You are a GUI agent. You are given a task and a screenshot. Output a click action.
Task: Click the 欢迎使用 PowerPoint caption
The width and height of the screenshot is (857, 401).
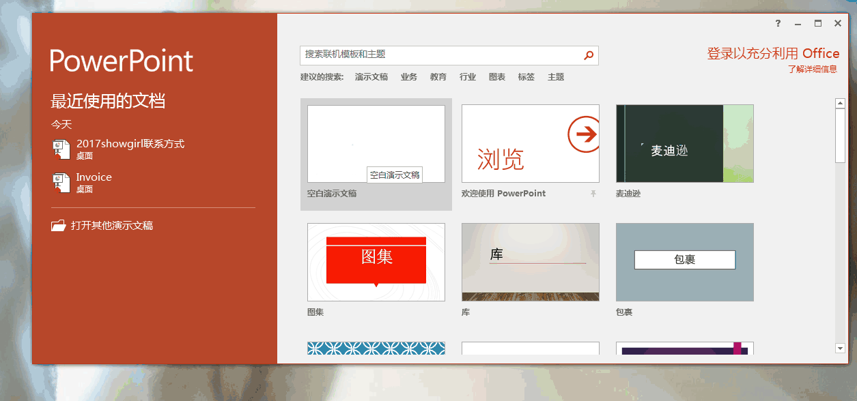[x=504, y=194]
